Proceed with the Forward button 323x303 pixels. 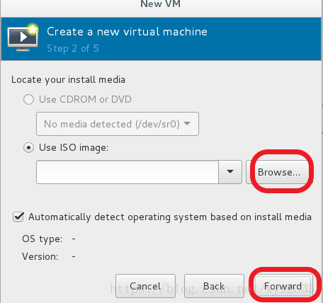tap(283, 286)
